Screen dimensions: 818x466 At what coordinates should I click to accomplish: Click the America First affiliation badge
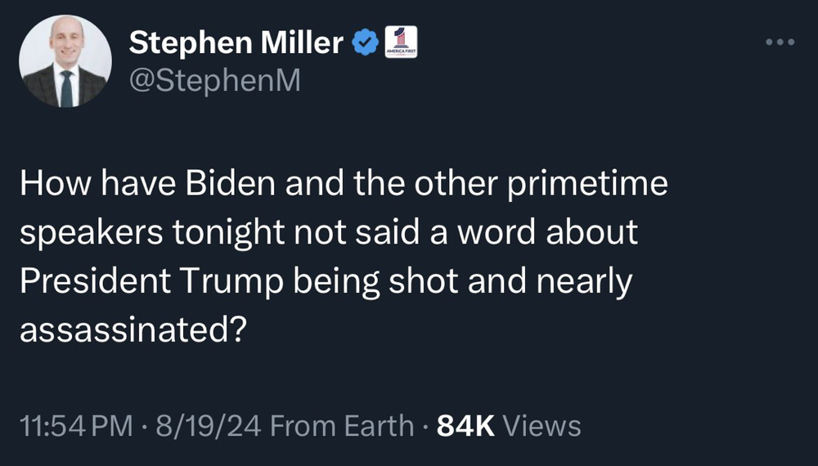pyautogui.click(x=401, y=42)
